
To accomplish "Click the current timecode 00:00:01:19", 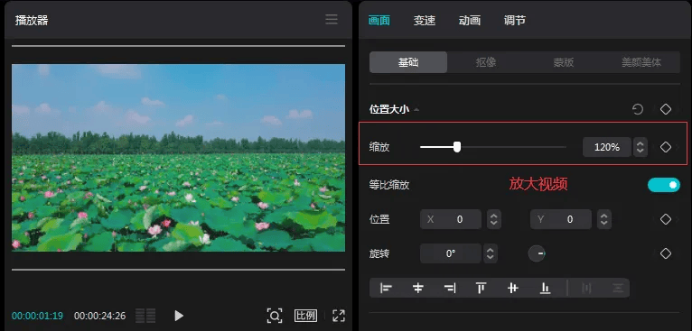I will [37, 316].
